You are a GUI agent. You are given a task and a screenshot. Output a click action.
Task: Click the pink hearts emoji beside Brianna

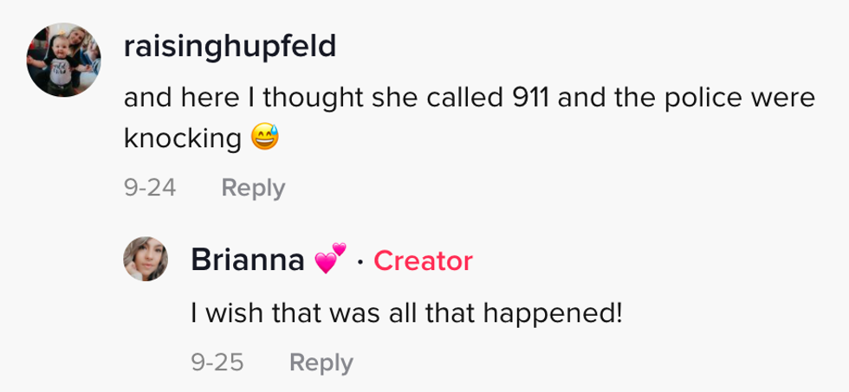click(x=329, y=260)
